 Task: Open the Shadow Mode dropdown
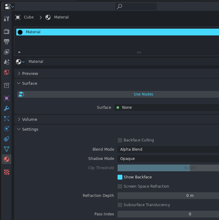(168, 159)
